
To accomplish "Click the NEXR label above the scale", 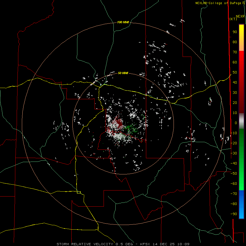I will [x=240, y=16].
